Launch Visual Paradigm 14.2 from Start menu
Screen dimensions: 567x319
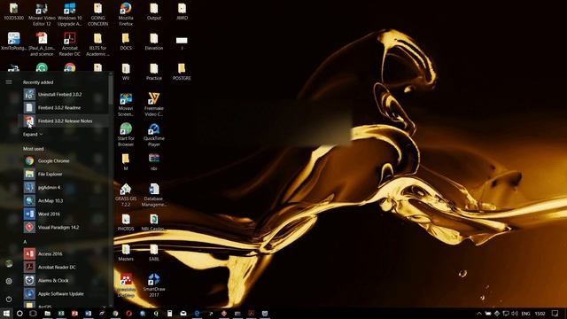tap(64, 228)
